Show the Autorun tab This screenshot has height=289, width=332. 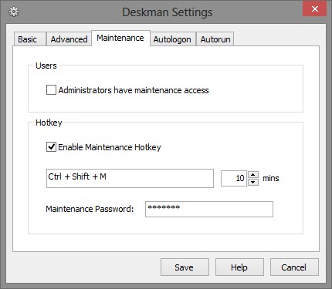[x=215, y=39]
